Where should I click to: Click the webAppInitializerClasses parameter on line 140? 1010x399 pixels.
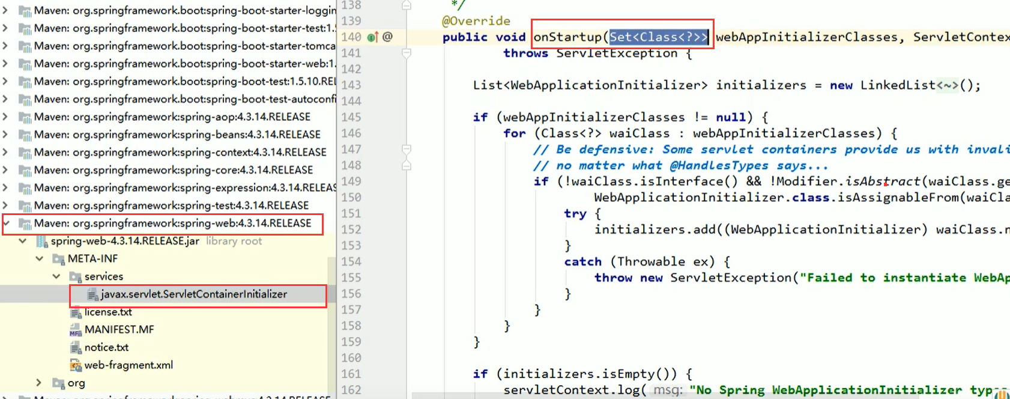[x=806, y=37]
